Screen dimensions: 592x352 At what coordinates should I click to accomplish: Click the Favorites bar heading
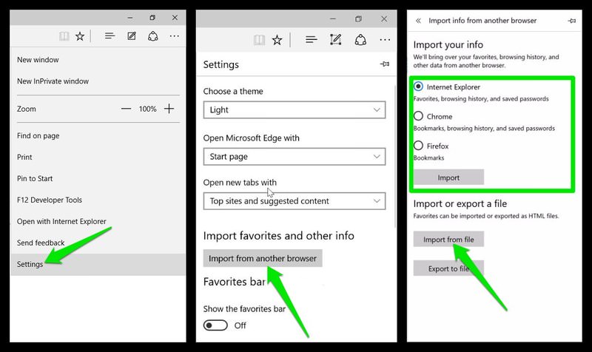234,282
